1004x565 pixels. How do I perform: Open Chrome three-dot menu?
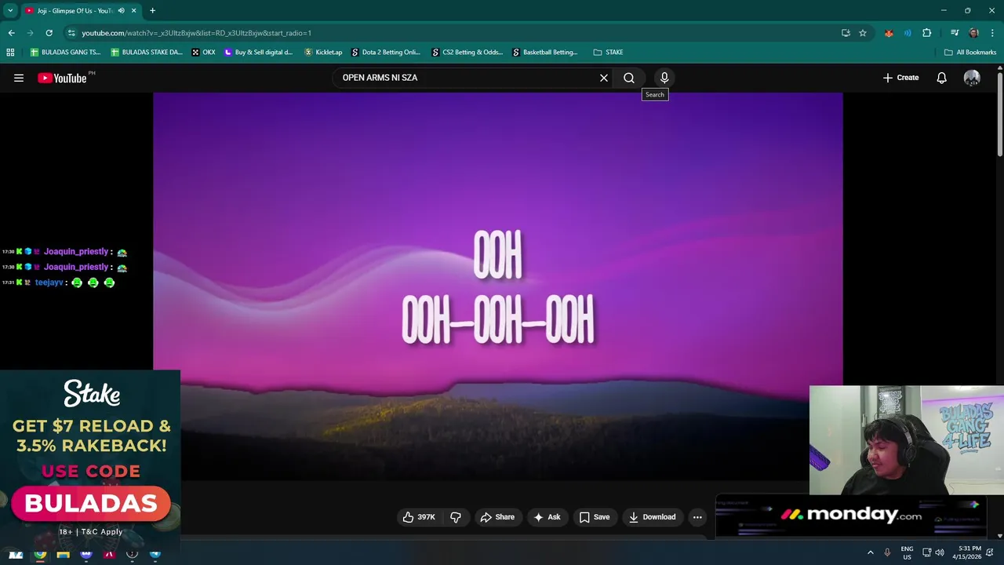pyautogui.click(x=991, y=33)
